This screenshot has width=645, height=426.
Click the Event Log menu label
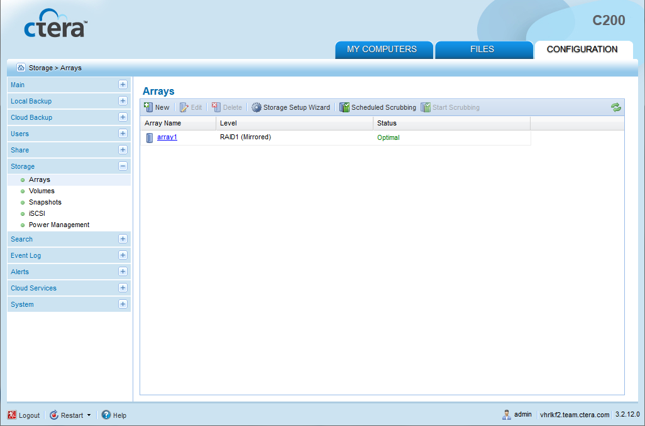(x=26, y=255)
